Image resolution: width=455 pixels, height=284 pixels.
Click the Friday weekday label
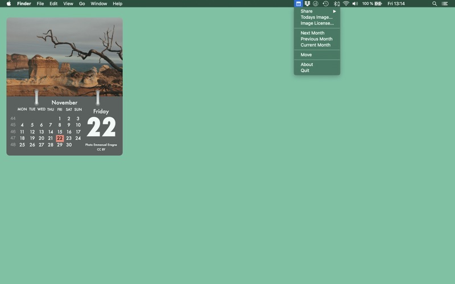coord(101,111)
